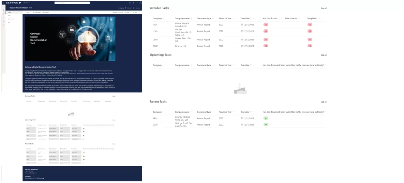This screenshot has height=183, width=404.
Task: Open Archive tasks in left navigation
Action: pos(11,19)
